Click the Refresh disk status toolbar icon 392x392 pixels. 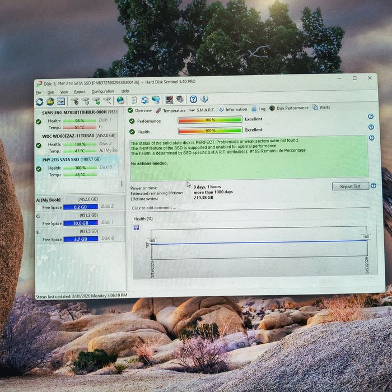pos(40,102)
